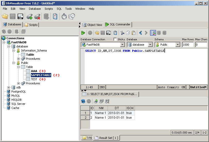
Task: Select result tab 1: SELECT ID,NM,DT,ISOK
Action: [x=110, y=94]
